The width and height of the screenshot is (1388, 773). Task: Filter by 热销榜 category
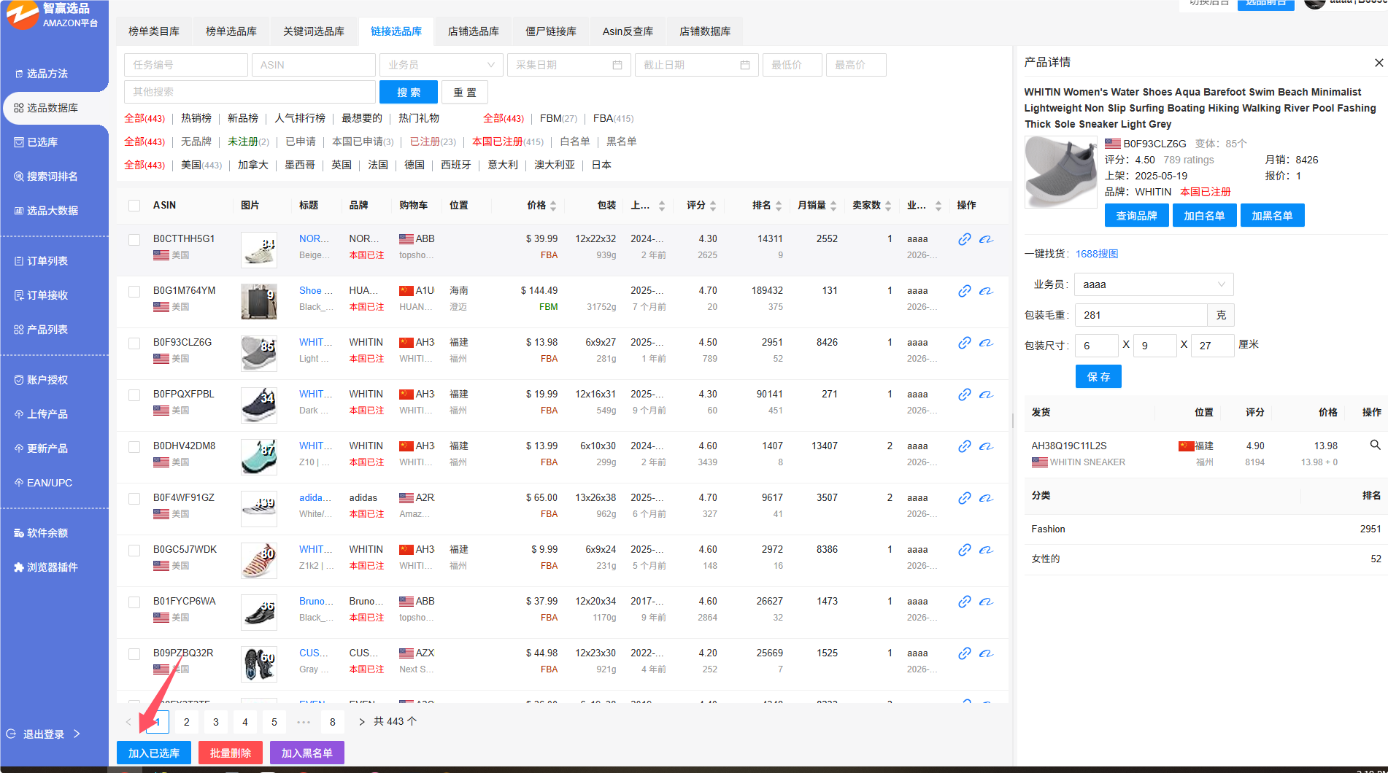(x=196, y=118)
